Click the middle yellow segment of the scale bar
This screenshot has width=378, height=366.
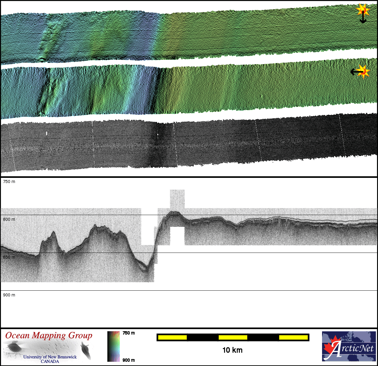click(x=233, y=337)
